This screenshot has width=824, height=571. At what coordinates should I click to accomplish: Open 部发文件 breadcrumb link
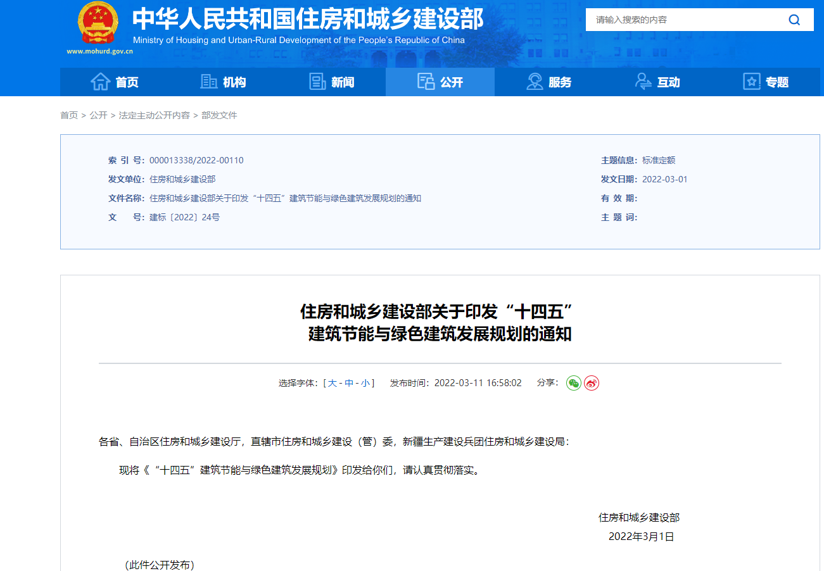pos(219,115)
